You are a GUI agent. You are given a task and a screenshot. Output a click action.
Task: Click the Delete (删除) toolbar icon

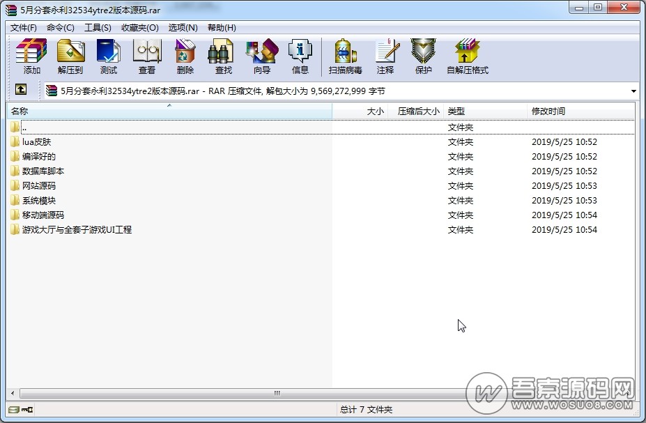[x=185, y=56]
